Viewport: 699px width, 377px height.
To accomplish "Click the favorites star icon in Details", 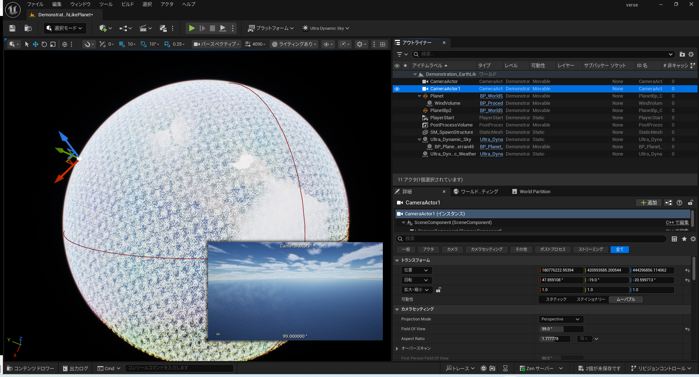I will (684, 239).
